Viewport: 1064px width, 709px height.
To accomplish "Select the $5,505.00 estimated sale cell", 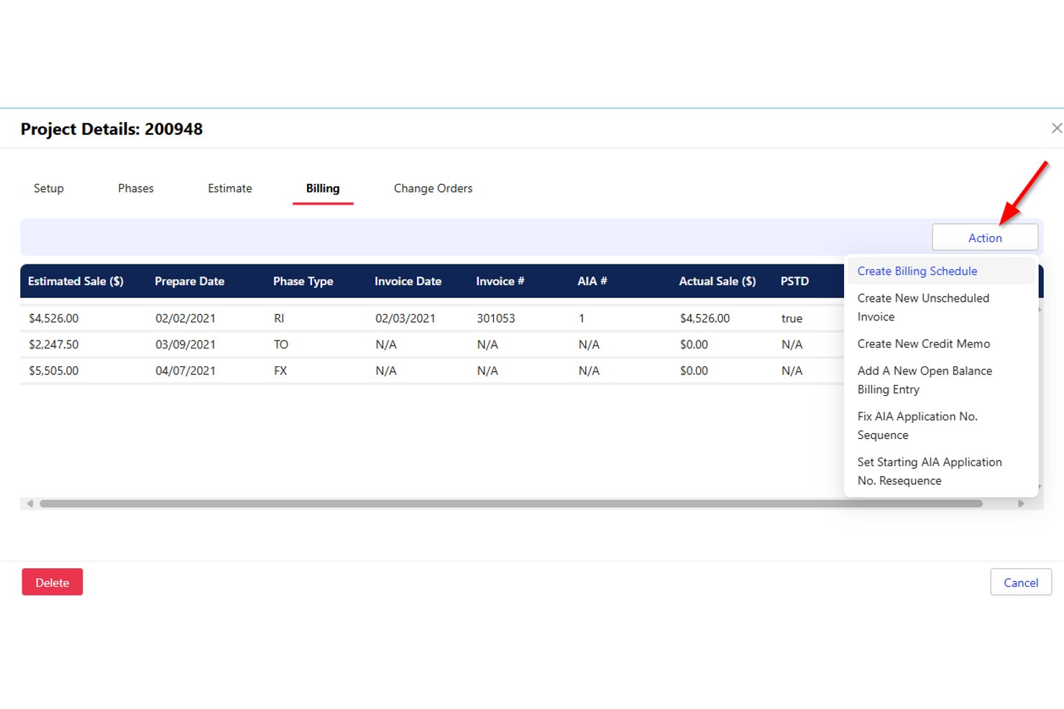I will 54,371.
